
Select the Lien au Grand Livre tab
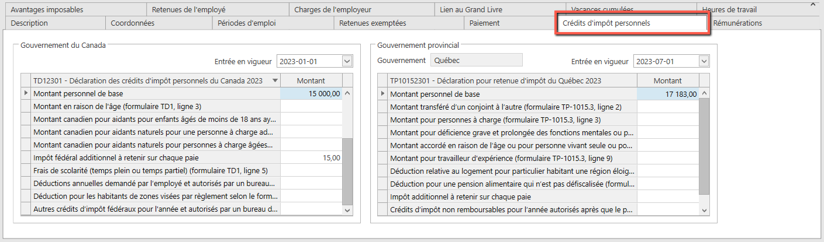point(499,9)
